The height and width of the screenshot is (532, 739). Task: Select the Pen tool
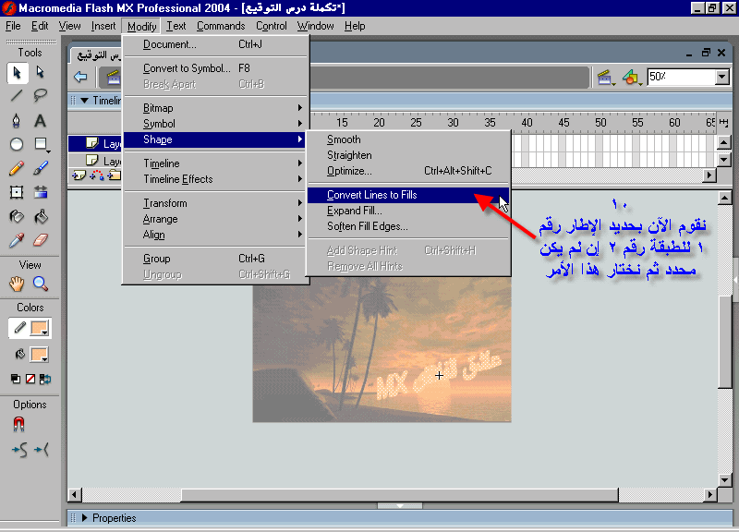[x=17, y=121]
